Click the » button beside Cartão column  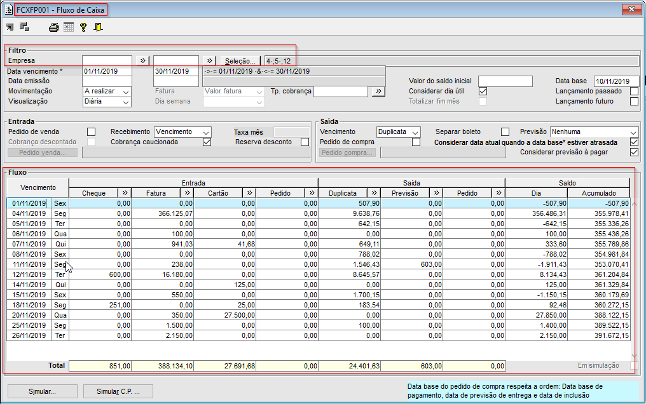point(249,192)
